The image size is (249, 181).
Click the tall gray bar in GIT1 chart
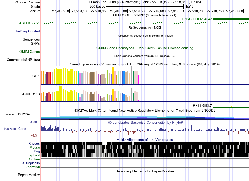tap(131, 75)
